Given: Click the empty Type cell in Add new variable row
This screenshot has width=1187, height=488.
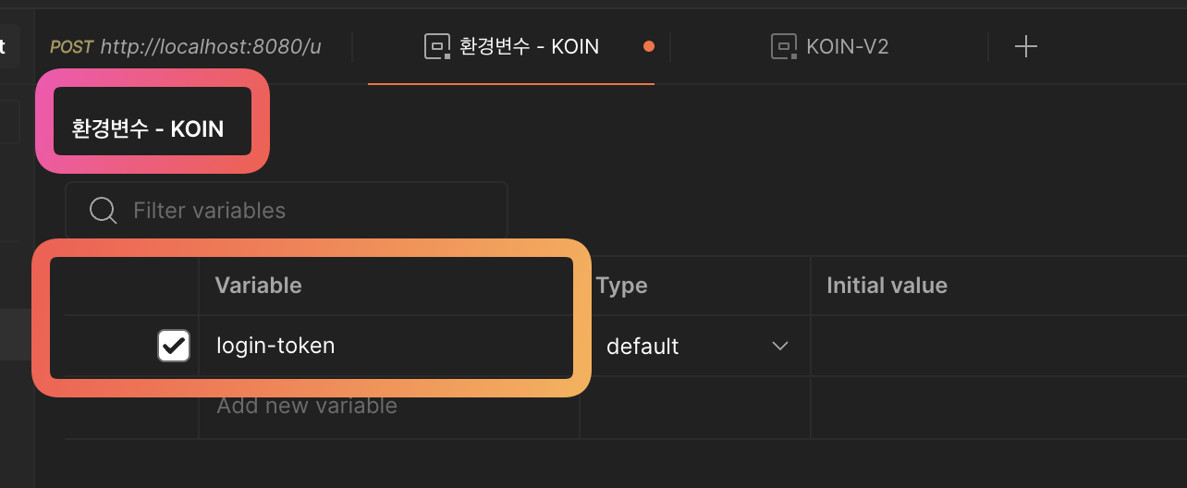Looking at the screenshot, I should click(695, 408).
